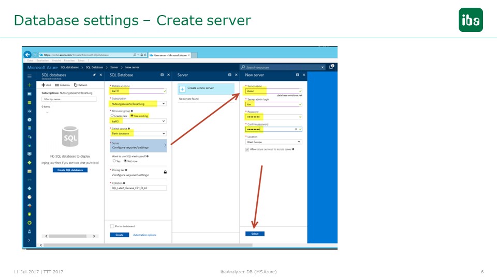This screenshot has width=497, height=279.
Task: Click the Search resources field
Action: click(282, 67)
